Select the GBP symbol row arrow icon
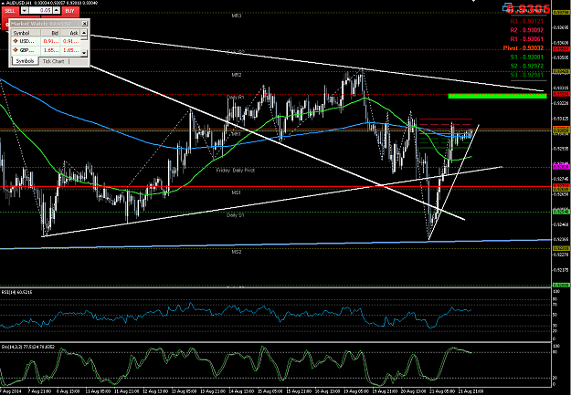 click(x=16, y=50)
